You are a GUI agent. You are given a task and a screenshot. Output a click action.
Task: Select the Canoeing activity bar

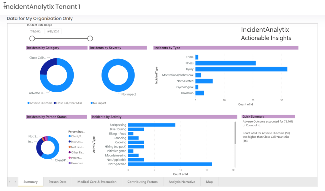tap(133, 138)
